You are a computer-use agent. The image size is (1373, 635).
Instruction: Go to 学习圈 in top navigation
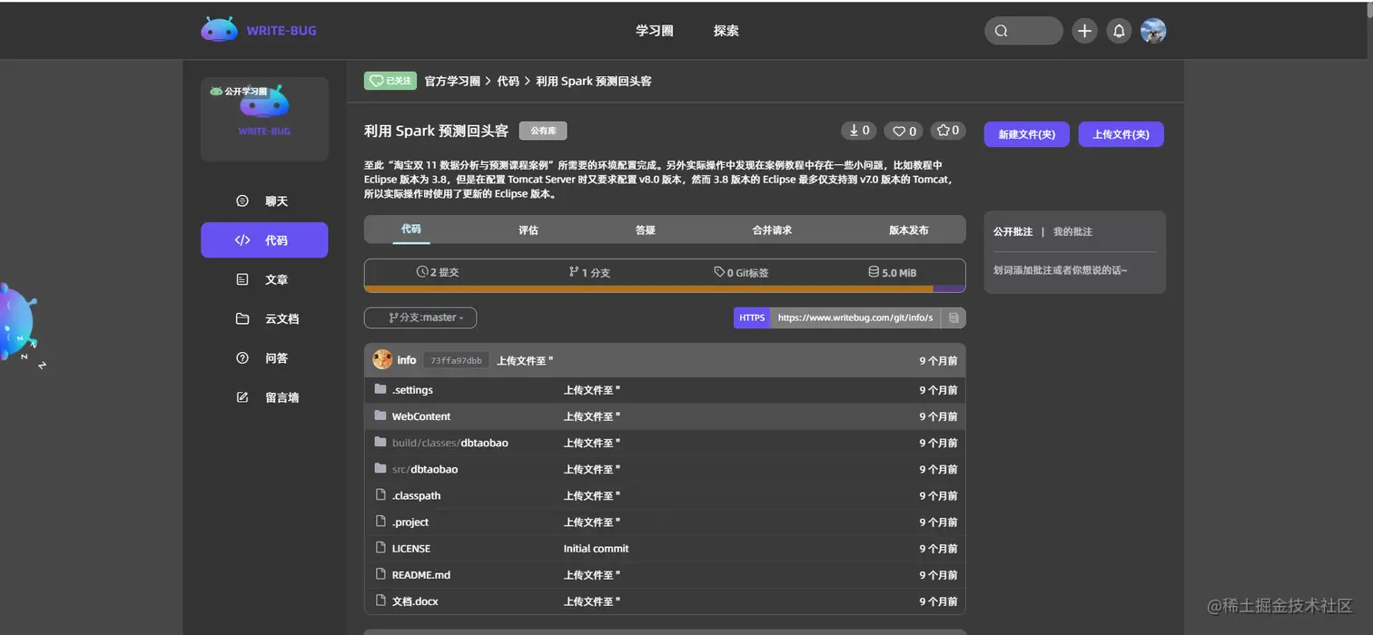[x=655, y=31]
